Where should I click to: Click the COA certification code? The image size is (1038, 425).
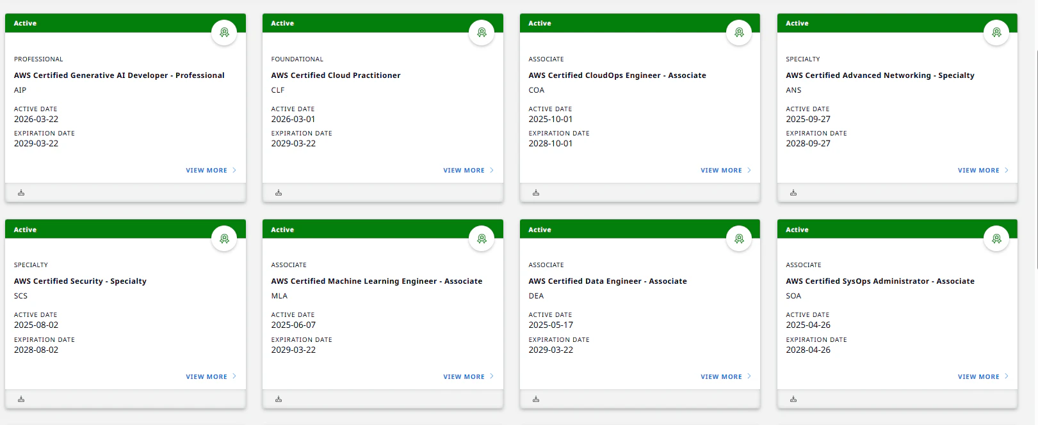(537, 90)
